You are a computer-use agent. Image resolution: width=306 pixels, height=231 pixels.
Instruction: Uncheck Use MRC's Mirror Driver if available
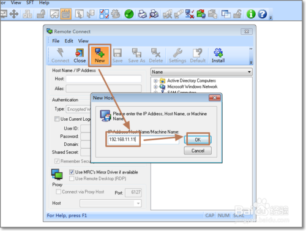pos(72,172)
